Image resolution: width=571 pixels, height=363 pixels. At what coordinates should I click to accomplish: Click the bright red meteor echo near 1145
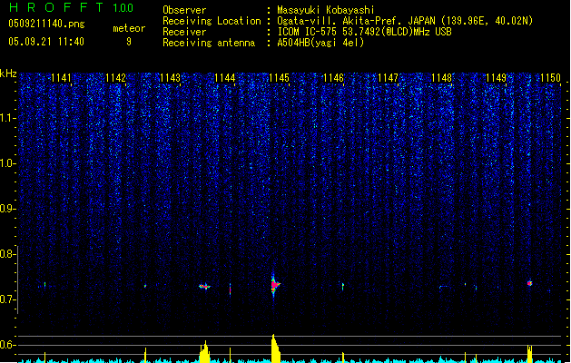[274, 285]
